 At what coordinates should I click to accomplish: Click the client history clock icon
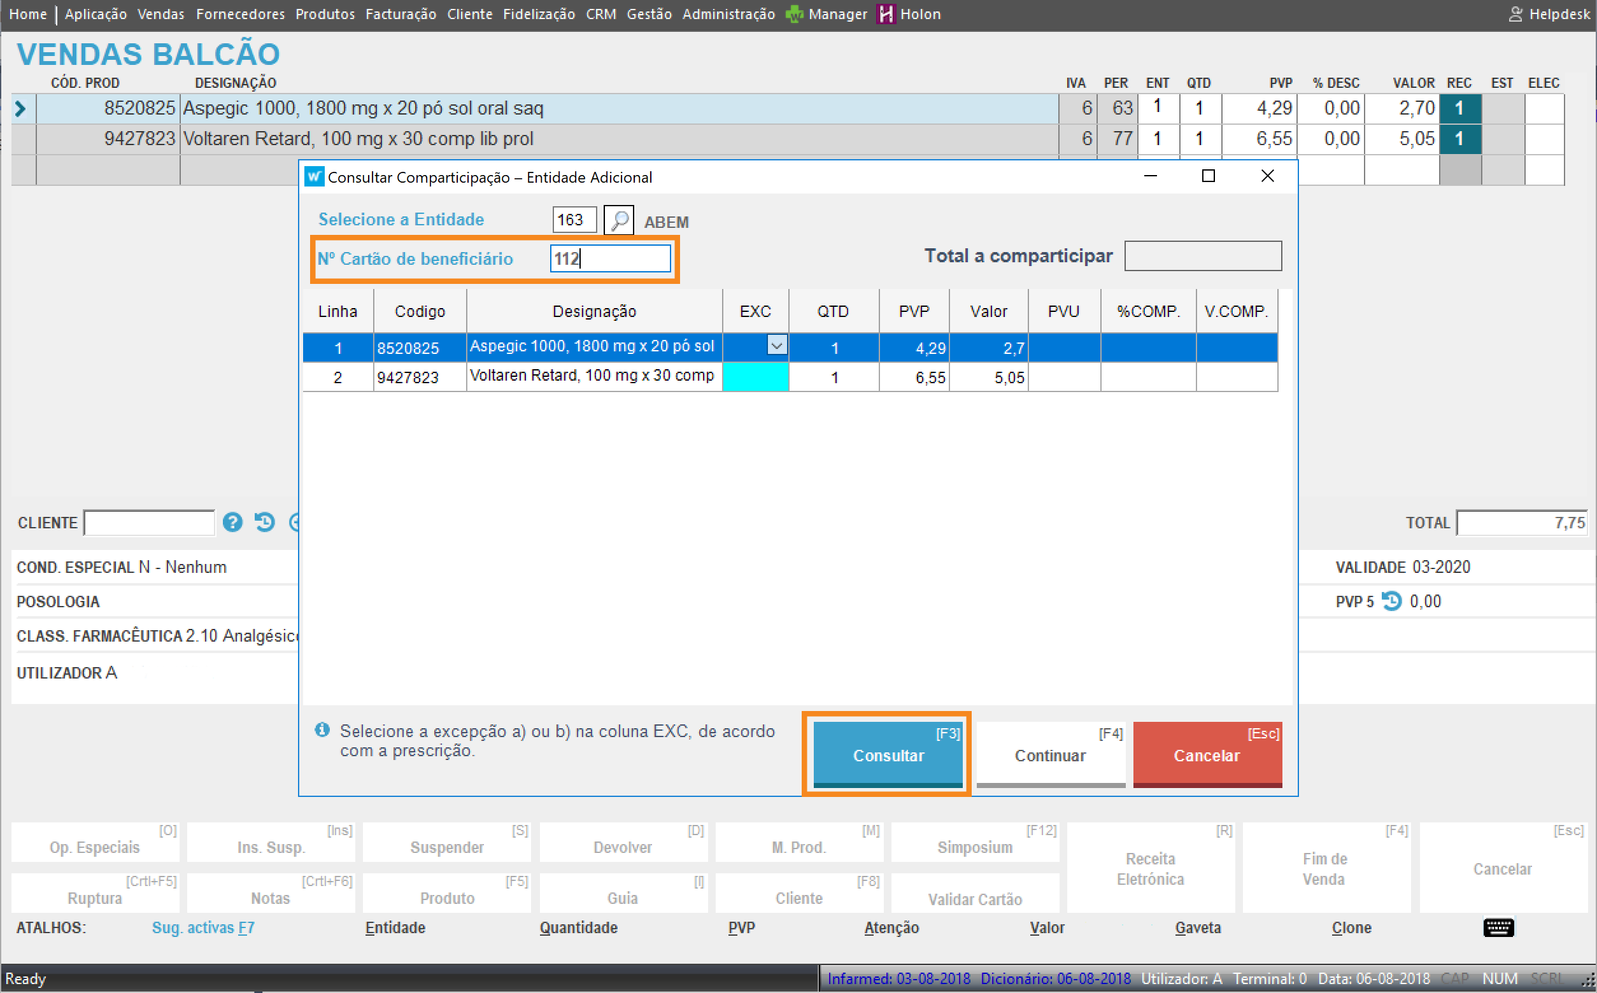click(265, 522)
